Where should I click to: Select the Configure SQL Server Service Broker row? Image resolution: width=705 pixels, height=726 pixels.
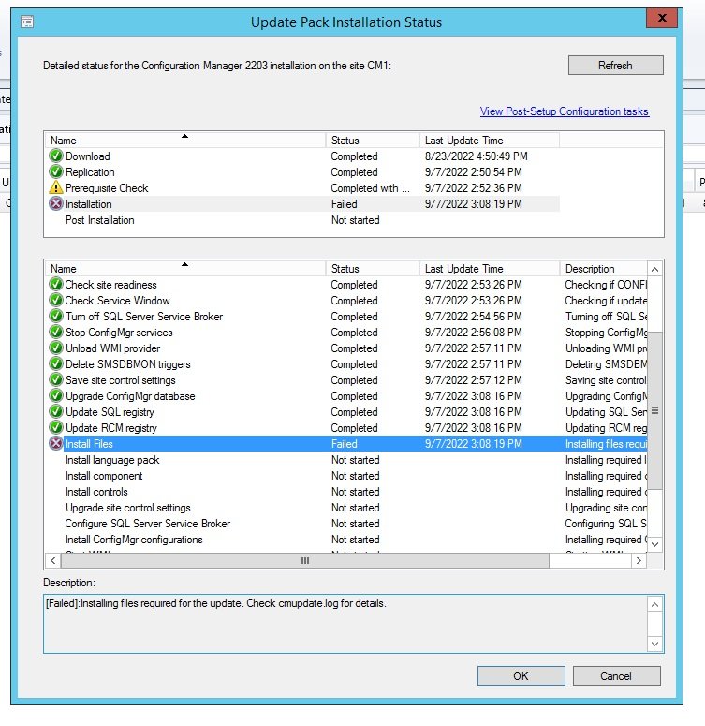click(x=345, y=524)
